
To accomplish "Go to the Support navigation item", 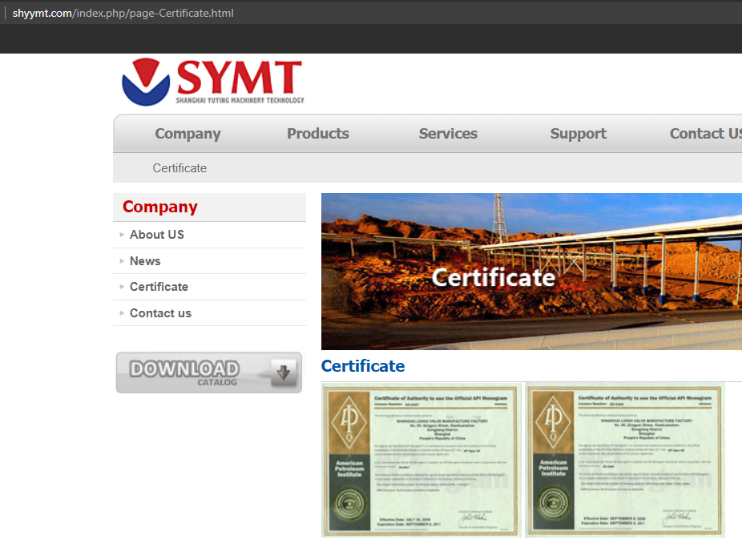I will point(578,134).
